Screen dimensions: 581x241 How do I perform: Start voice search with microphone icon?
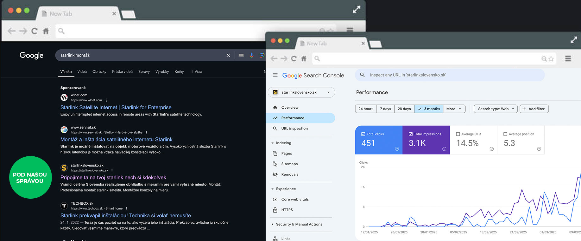251,55
